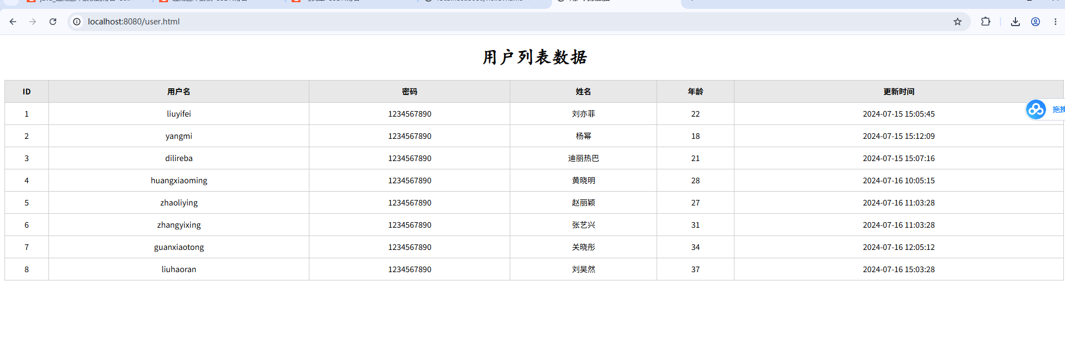Click ID cell 8

click(27, 269)
